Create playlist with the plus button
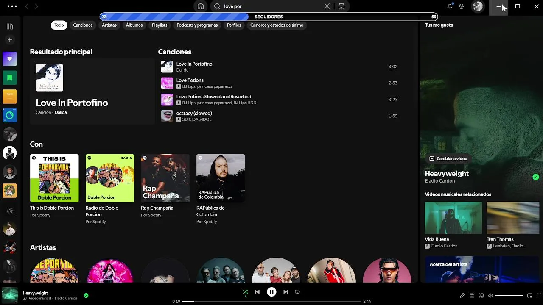The width and height of the screenshot is (543, 305). 10,40
